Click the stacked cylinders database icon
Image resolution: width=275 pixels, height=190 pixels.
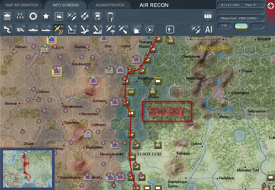pyautogui.click(x=208, y=16)
